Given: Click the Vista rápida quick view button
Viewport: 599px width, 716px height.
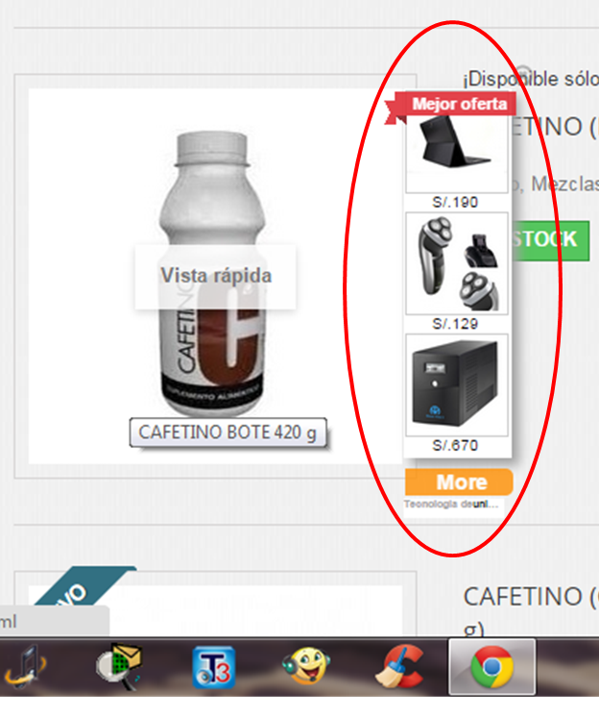Looking at the screenshot, I should click(215, 276).
